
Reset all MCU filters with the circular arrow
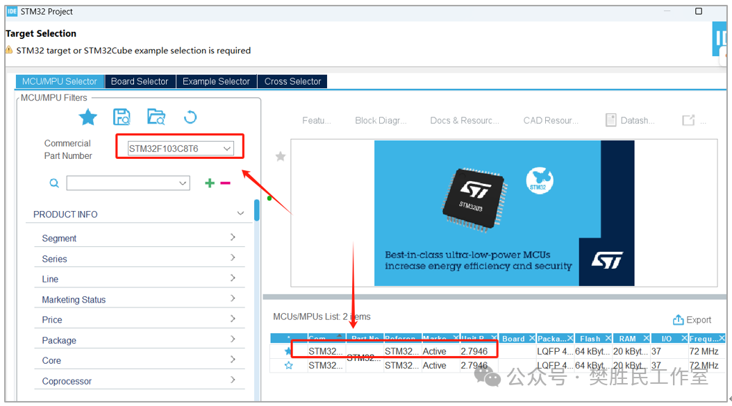point(190,117)
